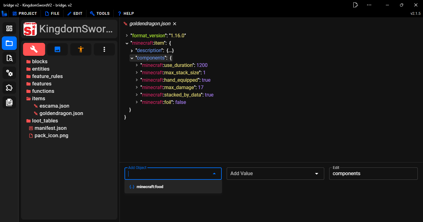Switch to the resource pack image icon

(x=57, y=49)
